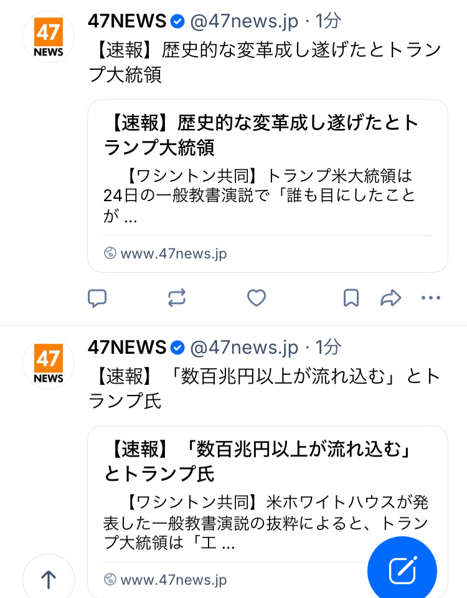The image size is (467, 598).
Task: Repost the first 47NEWS post
Action: pos(177,298)
